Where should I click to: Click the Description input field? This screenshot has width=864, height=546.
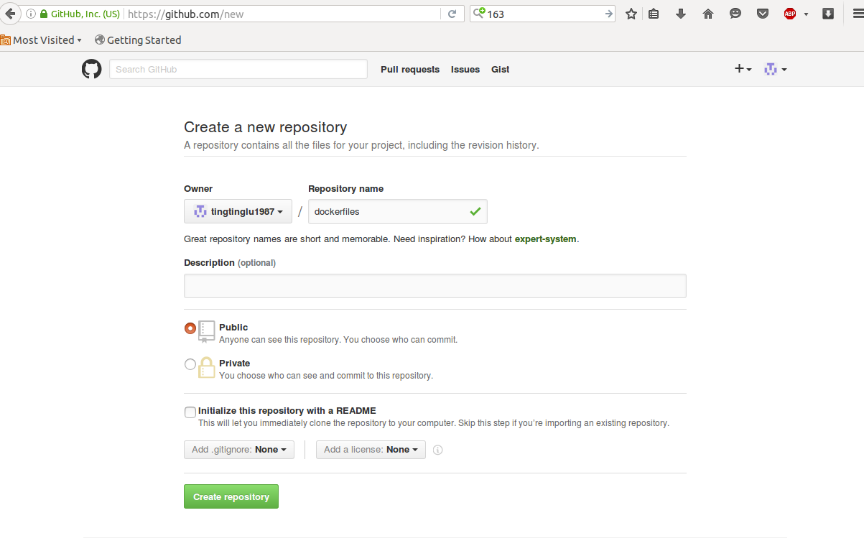(435, 286)
